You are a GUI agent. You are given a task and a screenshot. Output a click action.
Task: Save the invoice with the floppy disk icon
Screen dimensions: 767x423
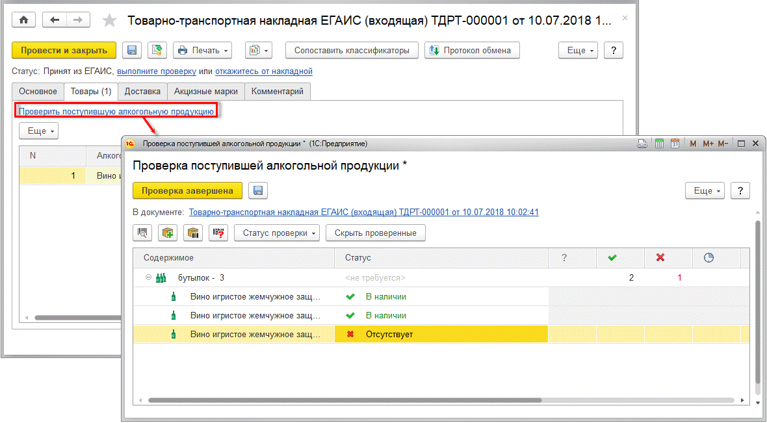point(131,51)
